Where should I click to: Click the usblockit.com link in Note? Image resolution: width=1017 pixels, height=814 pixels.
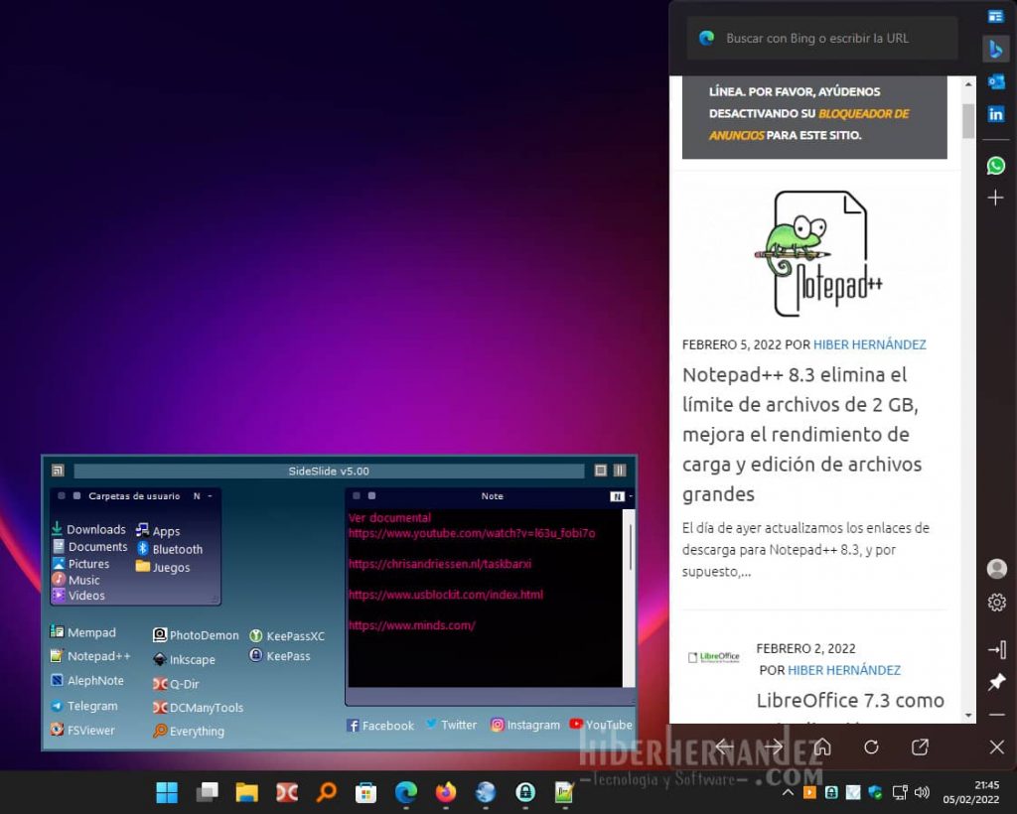[x=446, y=595]
